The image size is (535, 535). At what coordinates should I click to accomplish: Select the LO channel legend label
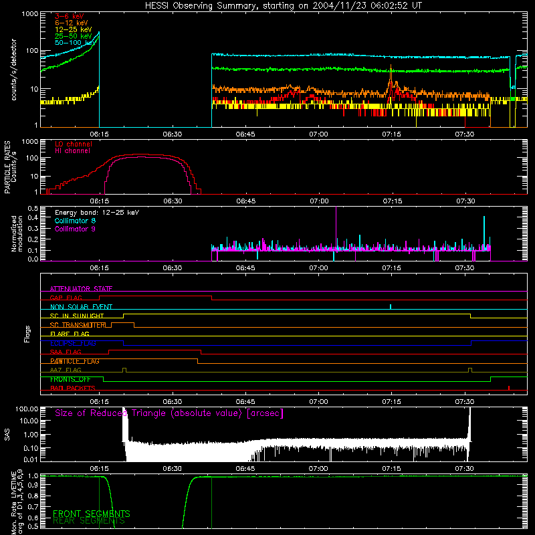click(74, 144)
